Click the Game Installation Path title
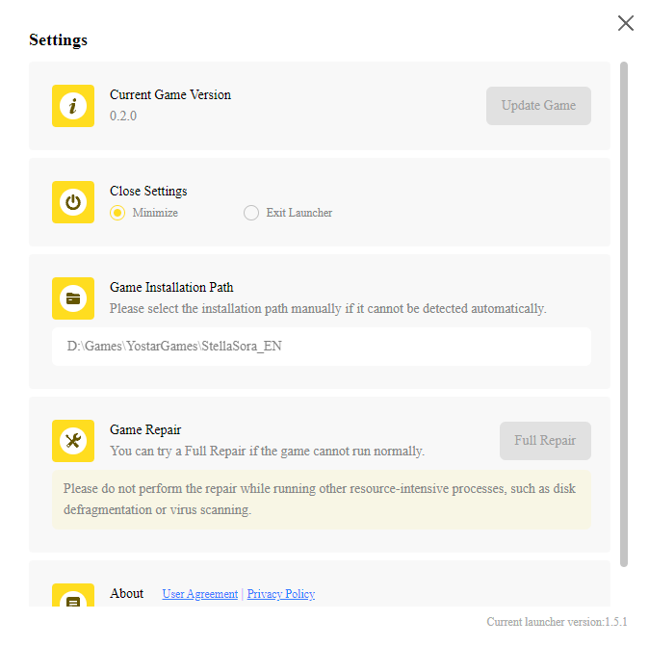649x646 pixels. pyautogui.click(x=171, y=287)
